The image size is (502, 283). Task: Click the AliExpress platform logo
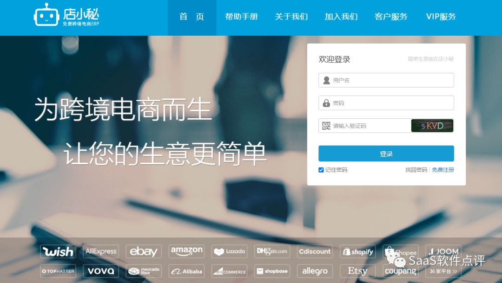100,251
